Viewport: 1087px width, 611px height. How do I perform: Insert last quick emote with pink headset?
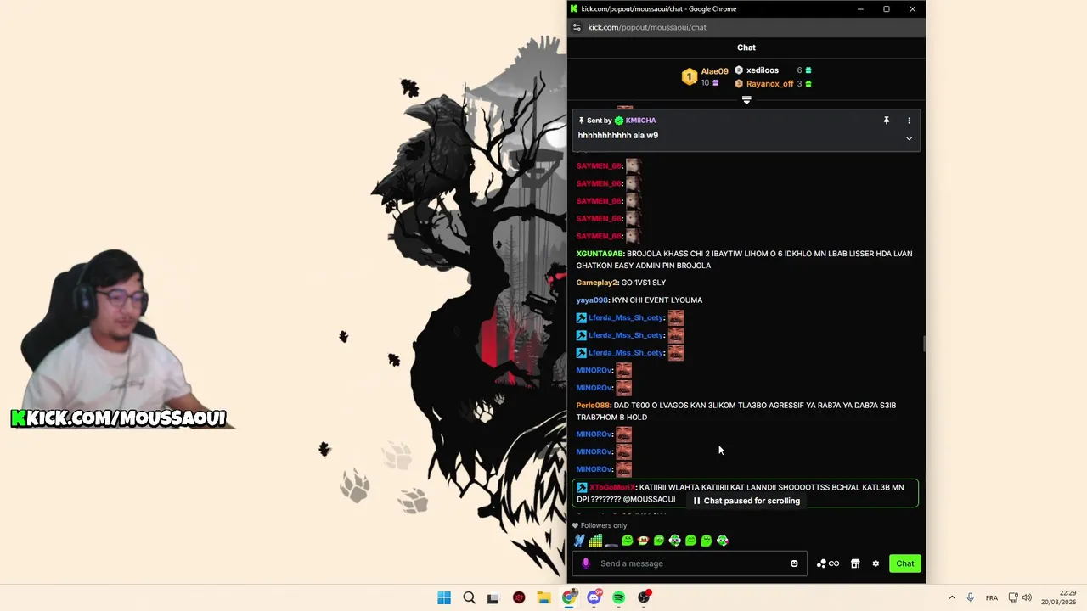point(722,541)
